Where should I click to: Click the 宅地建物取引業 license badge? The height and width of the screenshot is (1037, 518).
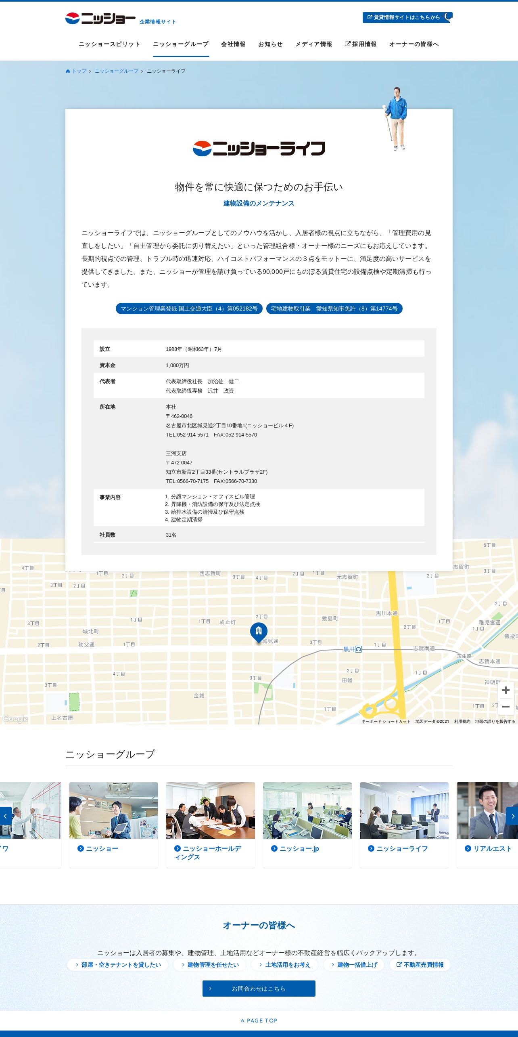[334, 309]
